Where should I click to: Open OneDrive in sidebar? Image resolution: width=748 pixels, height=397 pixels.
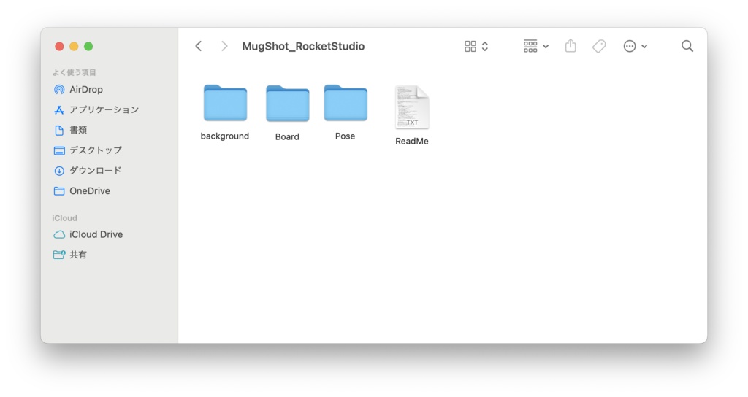(90, 191)
